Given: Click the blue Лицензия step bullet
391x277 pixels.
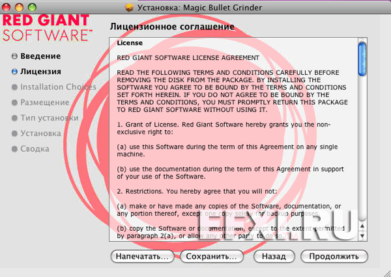Looking at the screenshot, I should [x=14, y=72].
